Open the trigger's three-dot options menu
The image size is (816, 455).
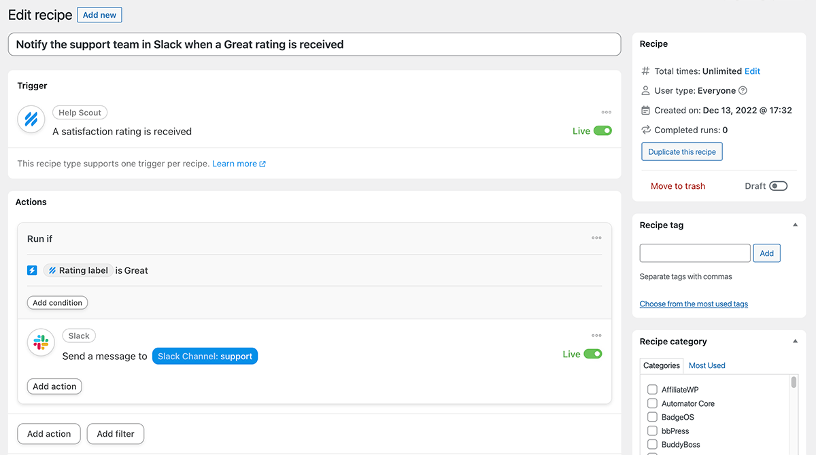pos(607,113)
